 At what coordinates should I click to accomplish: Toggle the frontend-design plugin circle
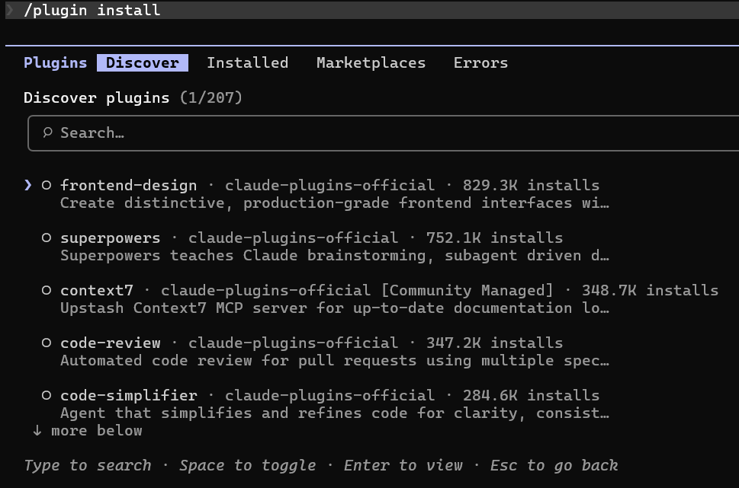(47, 185)
